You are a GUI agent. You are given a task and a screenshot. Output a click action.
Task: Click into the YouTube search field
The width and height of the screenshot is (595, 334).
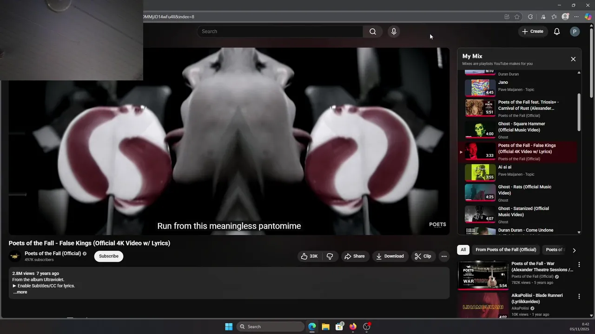point(280,32)
